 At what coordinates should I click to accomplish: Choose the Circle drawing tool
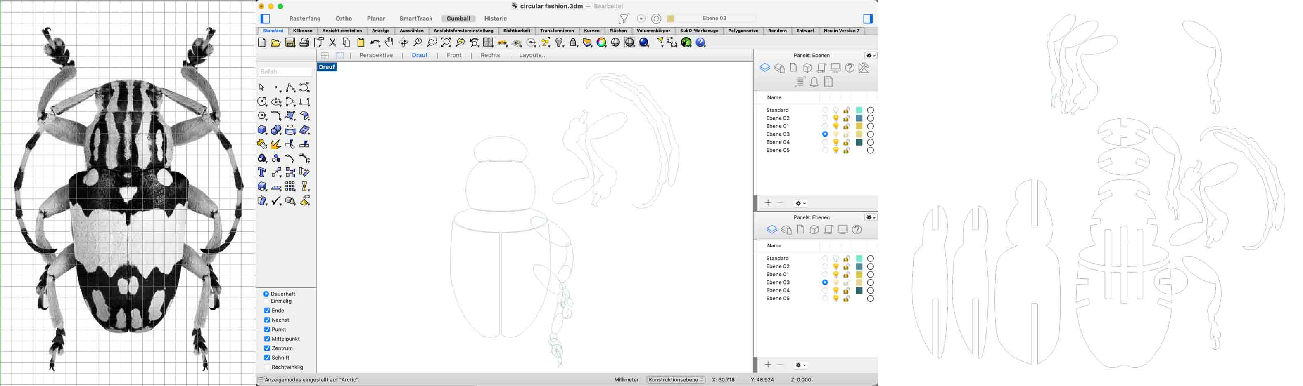click(x=261, y=102)
